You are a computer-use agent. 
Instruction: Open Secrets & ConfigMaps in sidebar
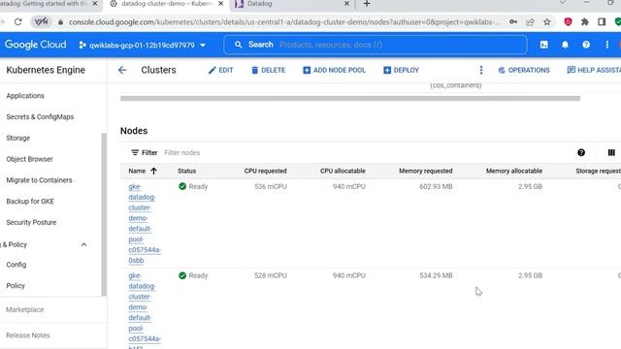(x=40, y=116)
